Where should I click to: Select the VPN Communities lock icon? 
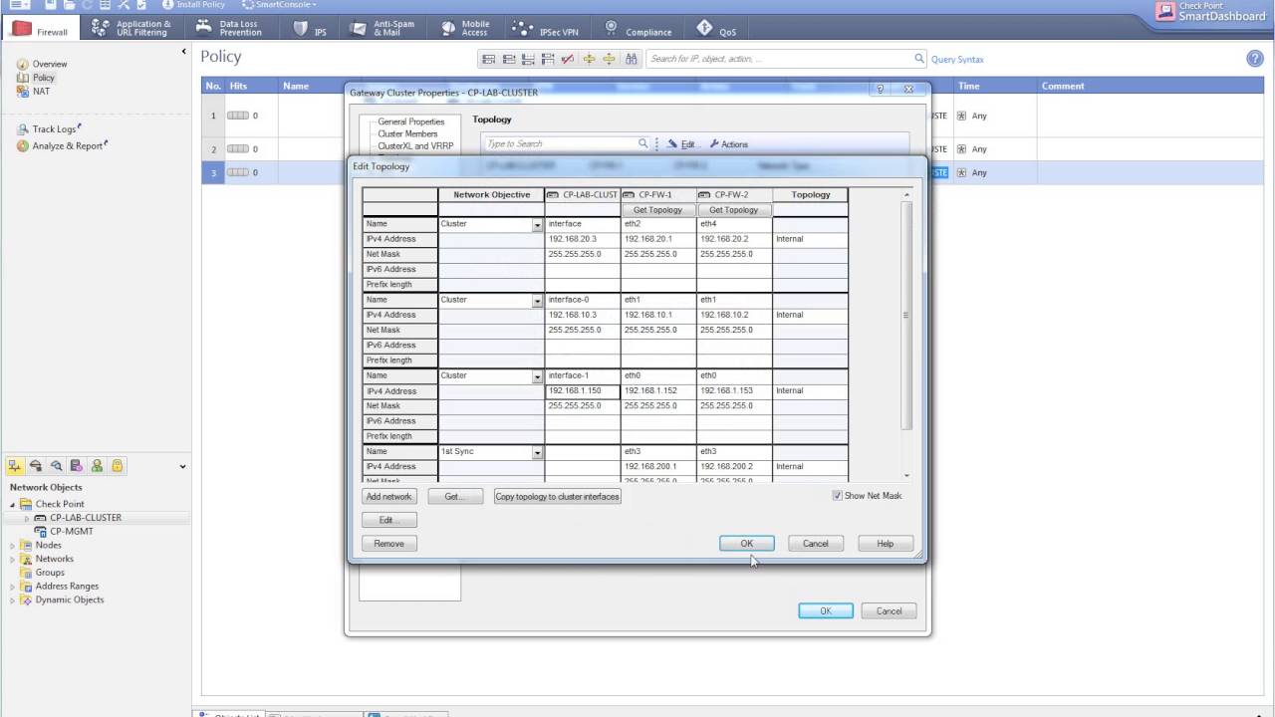click(x=118, y=466)
